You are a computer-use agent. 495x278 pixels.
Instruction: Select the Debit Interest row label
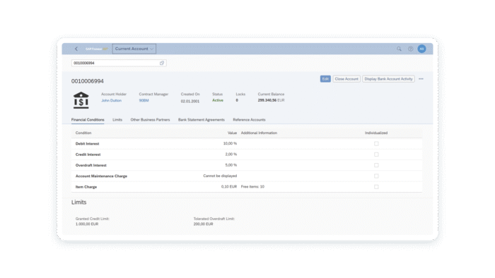click(x=87, y=143)
